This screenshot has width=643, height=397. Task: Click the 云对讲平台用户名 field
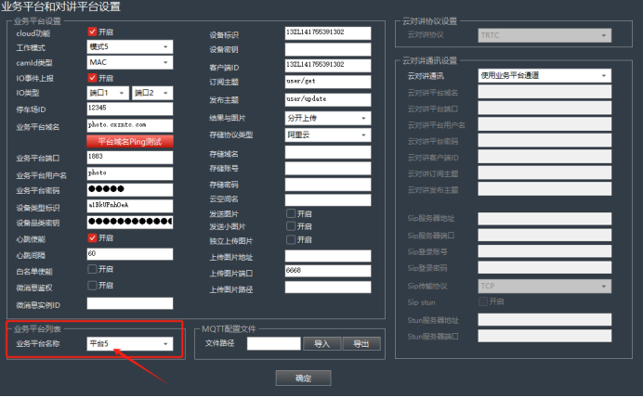pyautogui.click(x=545, y=124)
